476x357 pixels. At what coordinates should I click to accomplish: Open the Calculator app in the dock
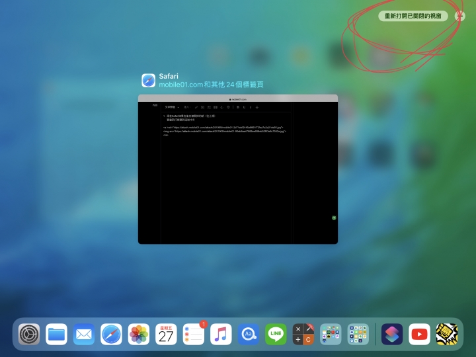(x=303, y=335)
